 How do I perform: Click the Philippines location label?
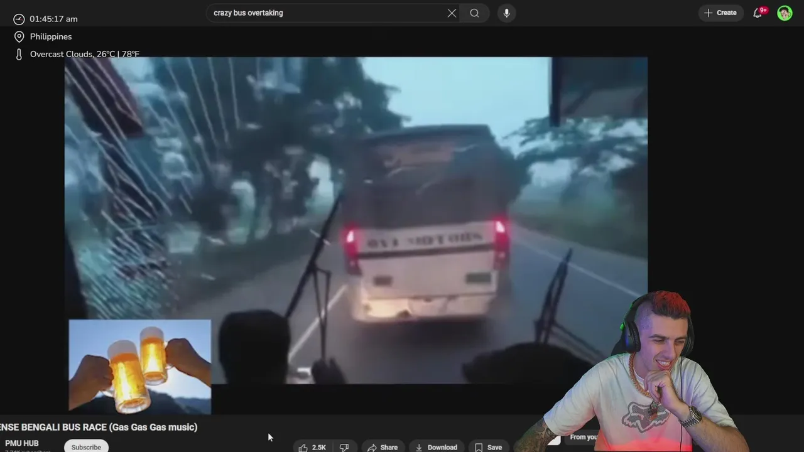coord(51,37)
